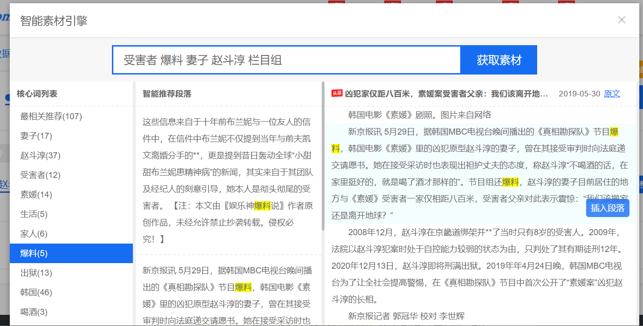The image size is (643, 326).
Task: Select the 喝酒(3) keyword
Action: (71, 312)
